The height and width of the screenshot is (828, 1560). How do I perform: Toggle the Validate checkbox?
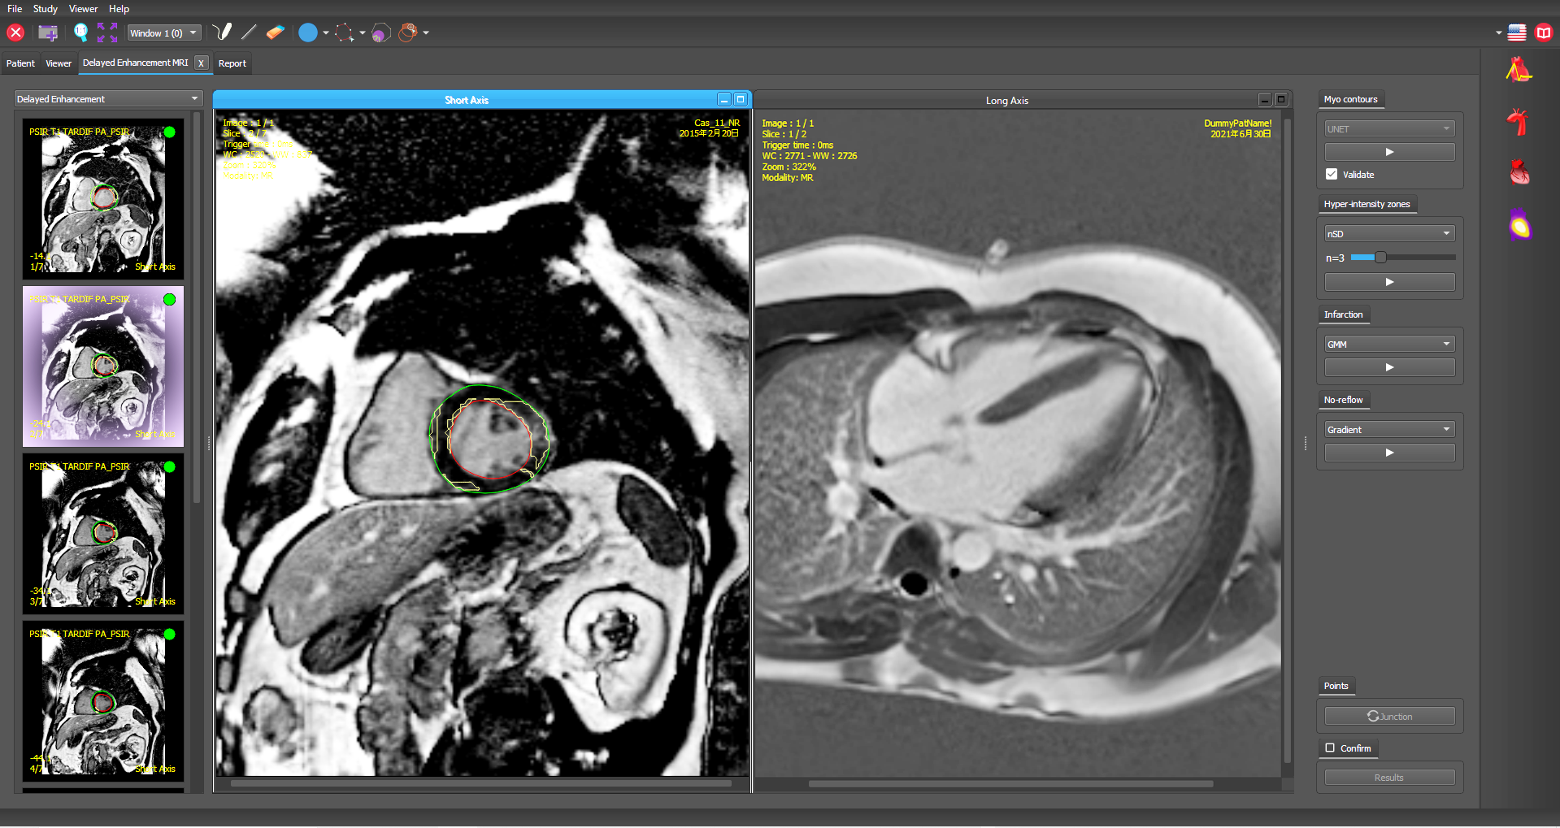tap(1332, 174)
